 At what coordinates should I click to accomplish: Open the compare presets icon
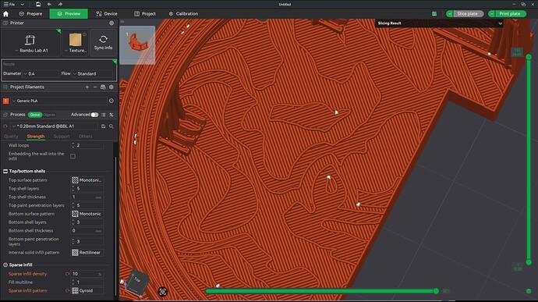click(111, 115)
